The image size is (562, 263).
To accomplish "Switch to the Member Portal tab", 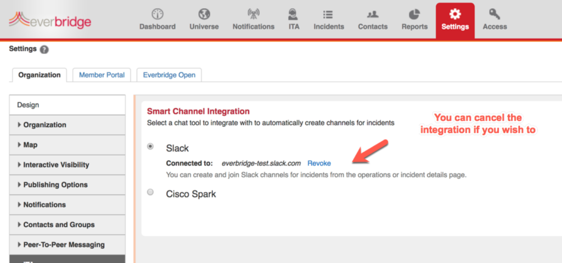I will 102,75.
